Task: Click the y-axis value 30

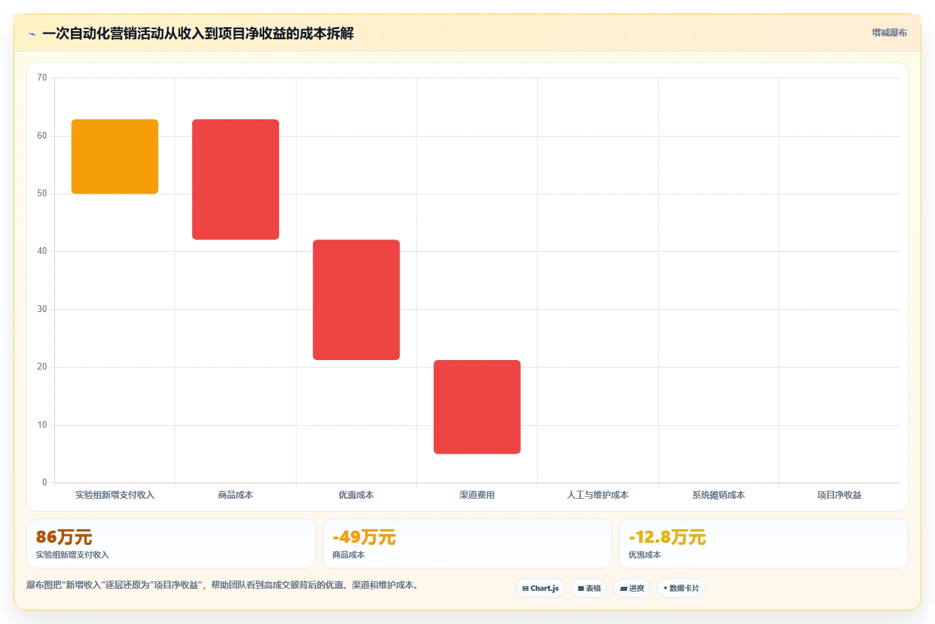Action: [x=42, y=309]
